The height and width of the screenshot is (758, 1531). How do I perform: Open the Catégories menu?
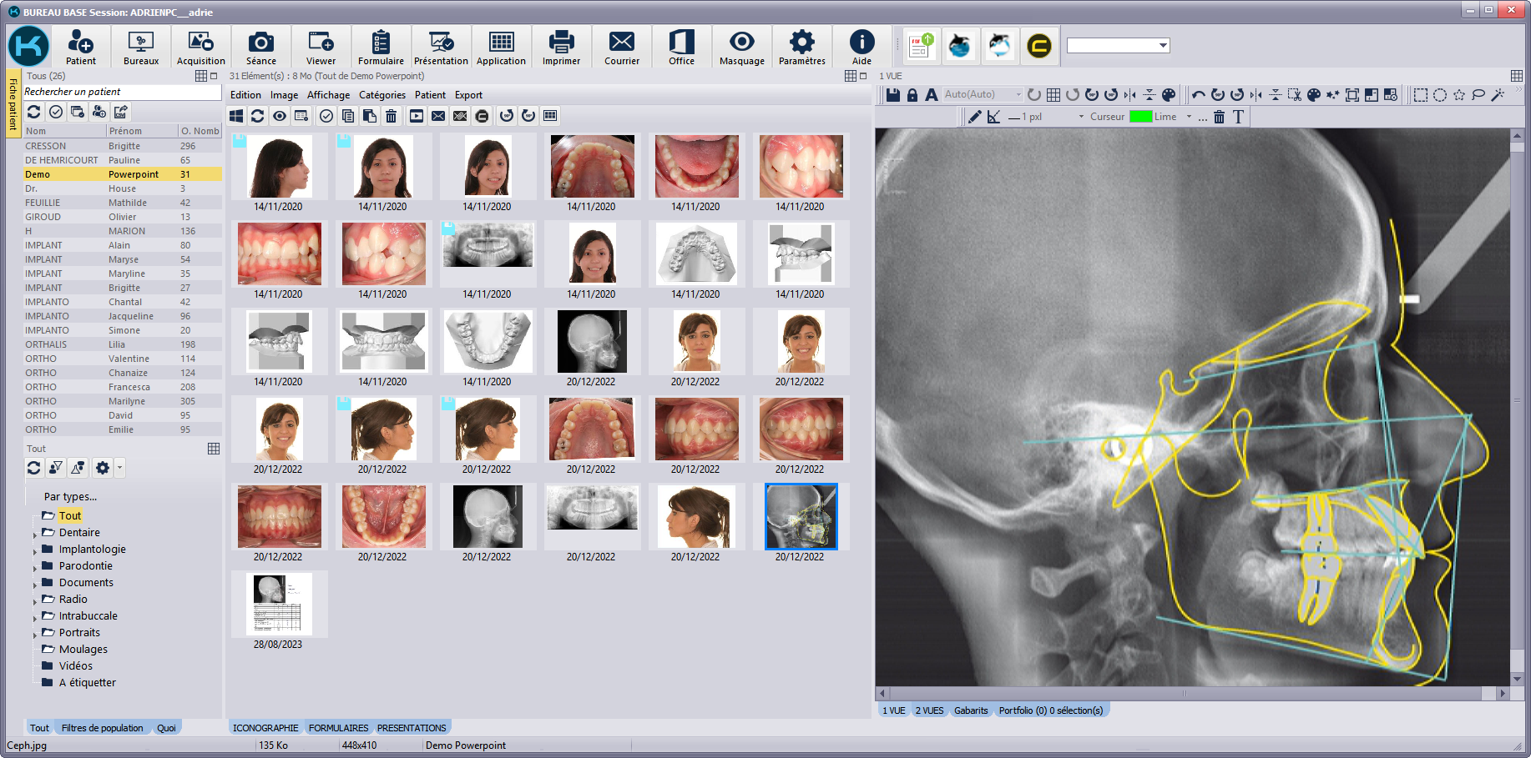(381, 95)
